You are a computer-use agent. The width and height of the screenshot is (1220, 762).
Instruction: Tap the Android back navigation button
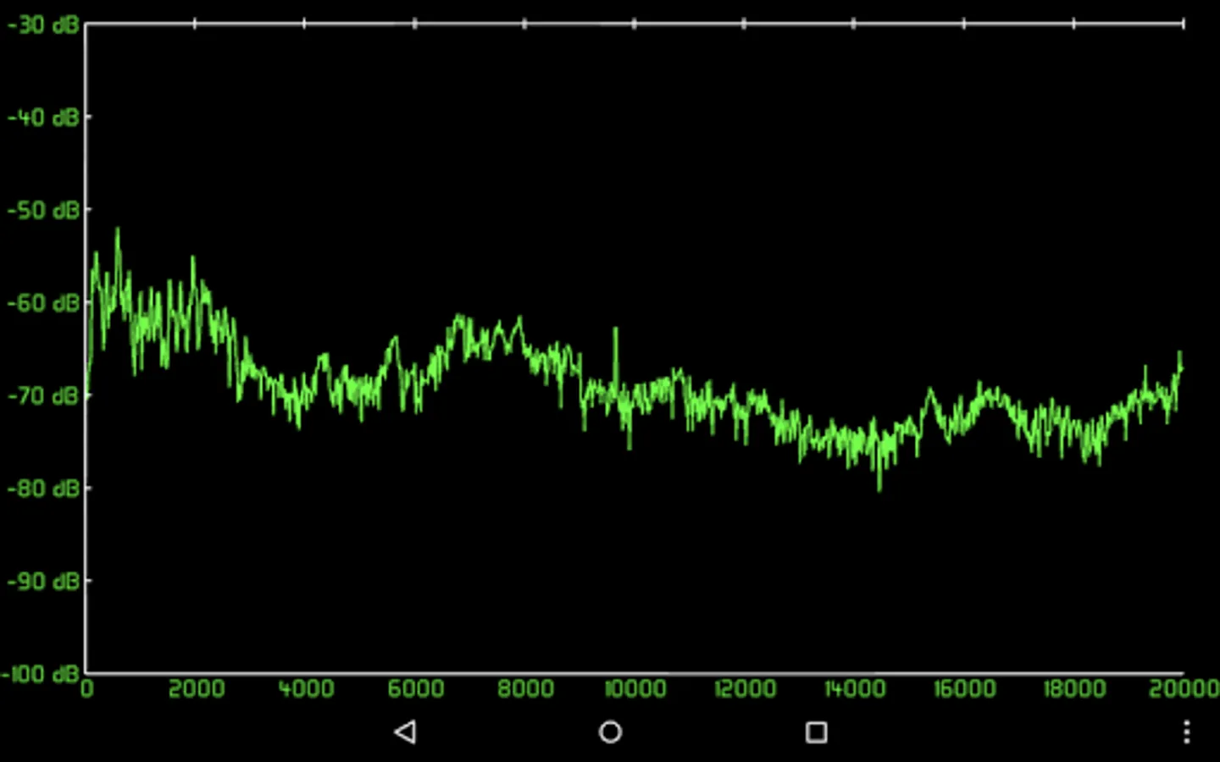click(x=406, y=732)
